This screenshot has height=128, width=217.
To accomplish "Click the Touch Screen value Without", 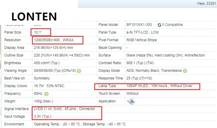I will coord(132,94).
